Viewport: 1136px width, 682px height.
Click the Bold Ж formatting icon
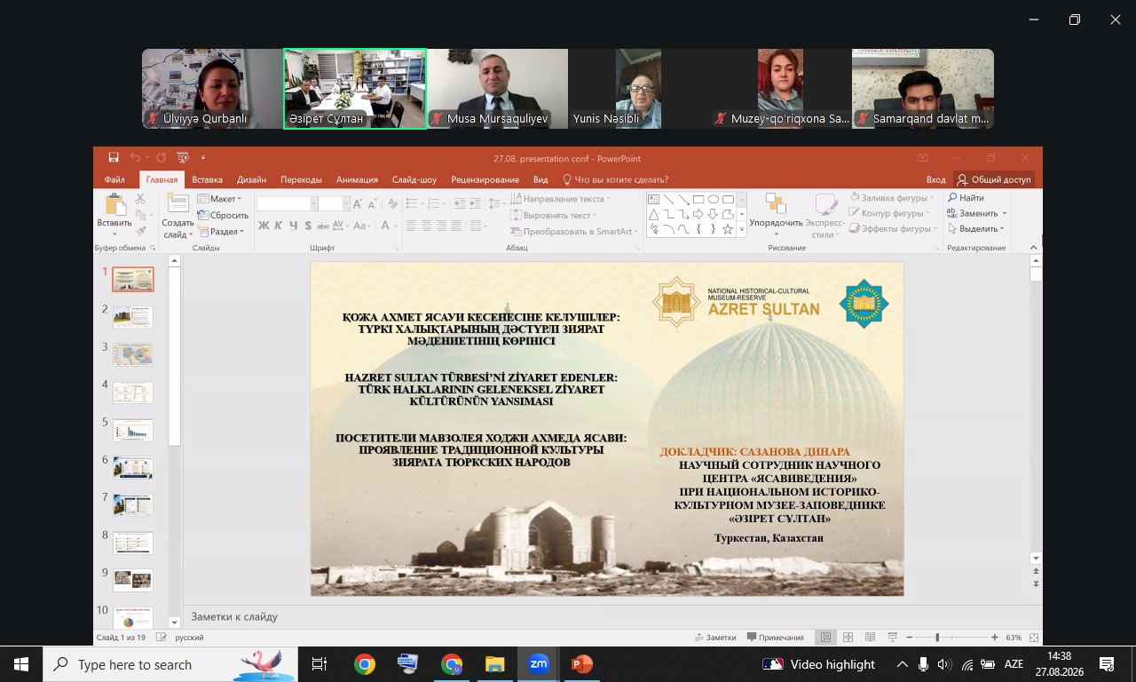click(264, 226)
